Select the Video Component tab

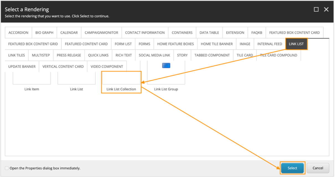pyautogui.click(x=107, y=67)
